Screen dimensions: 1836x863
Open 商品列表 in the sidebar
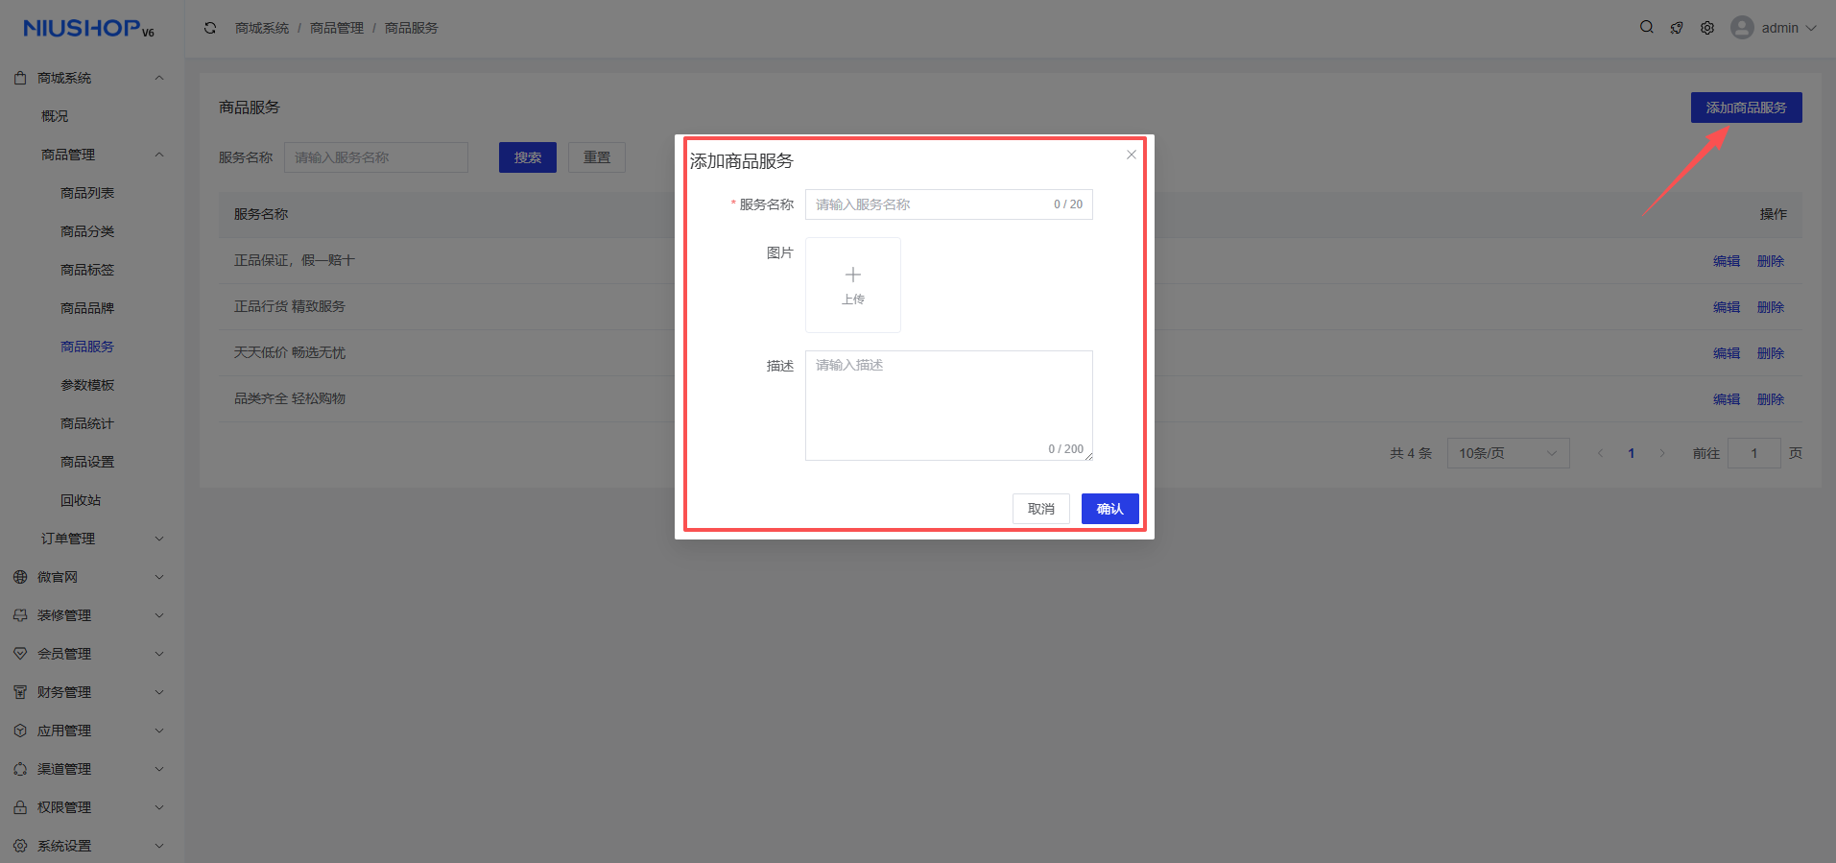point(87,193)
